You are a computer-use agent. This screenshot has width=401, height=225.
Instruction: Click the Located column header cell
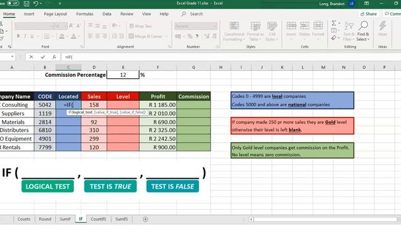(68, 96)
